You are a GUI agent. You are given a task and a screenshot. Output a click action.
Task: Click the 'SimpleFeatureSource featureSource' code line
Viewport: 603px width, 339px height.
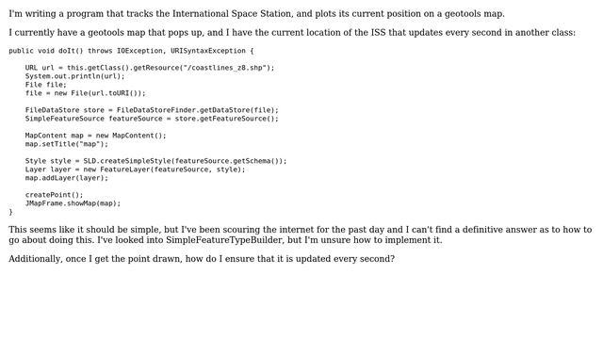point(152,119)
